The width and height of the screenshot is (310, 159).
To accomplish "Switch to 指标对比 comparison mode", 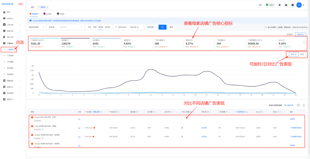I will click(300, 35).
